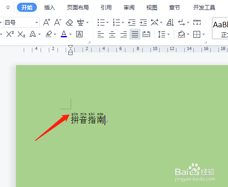Switch to 开始 tab

27,7
